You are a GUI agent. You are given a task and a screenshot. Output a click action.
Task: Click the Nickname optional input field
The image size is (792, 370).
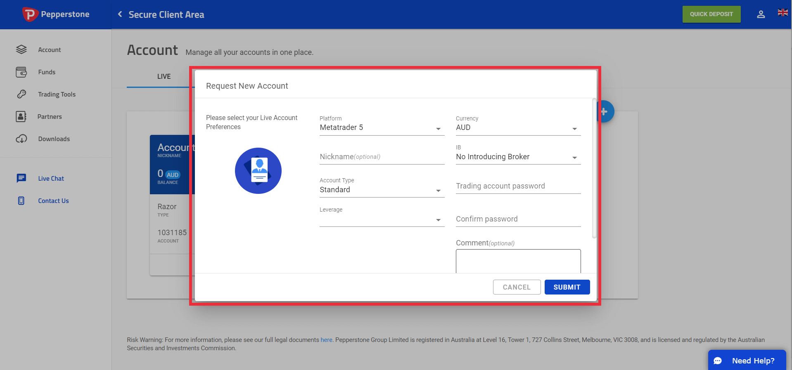click(382, 157)
